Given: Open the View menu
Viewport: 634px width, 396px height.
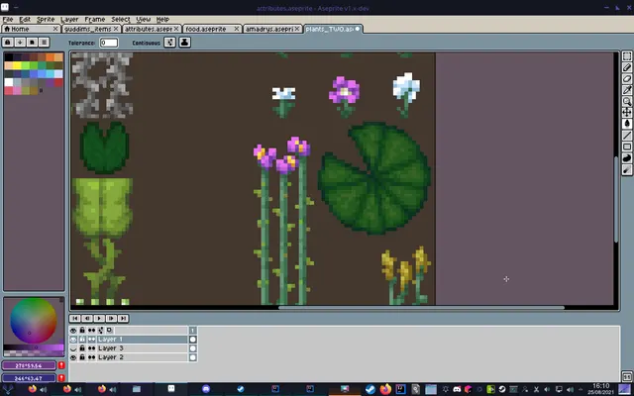Looking at the screenshot, I should click(143, 20).
